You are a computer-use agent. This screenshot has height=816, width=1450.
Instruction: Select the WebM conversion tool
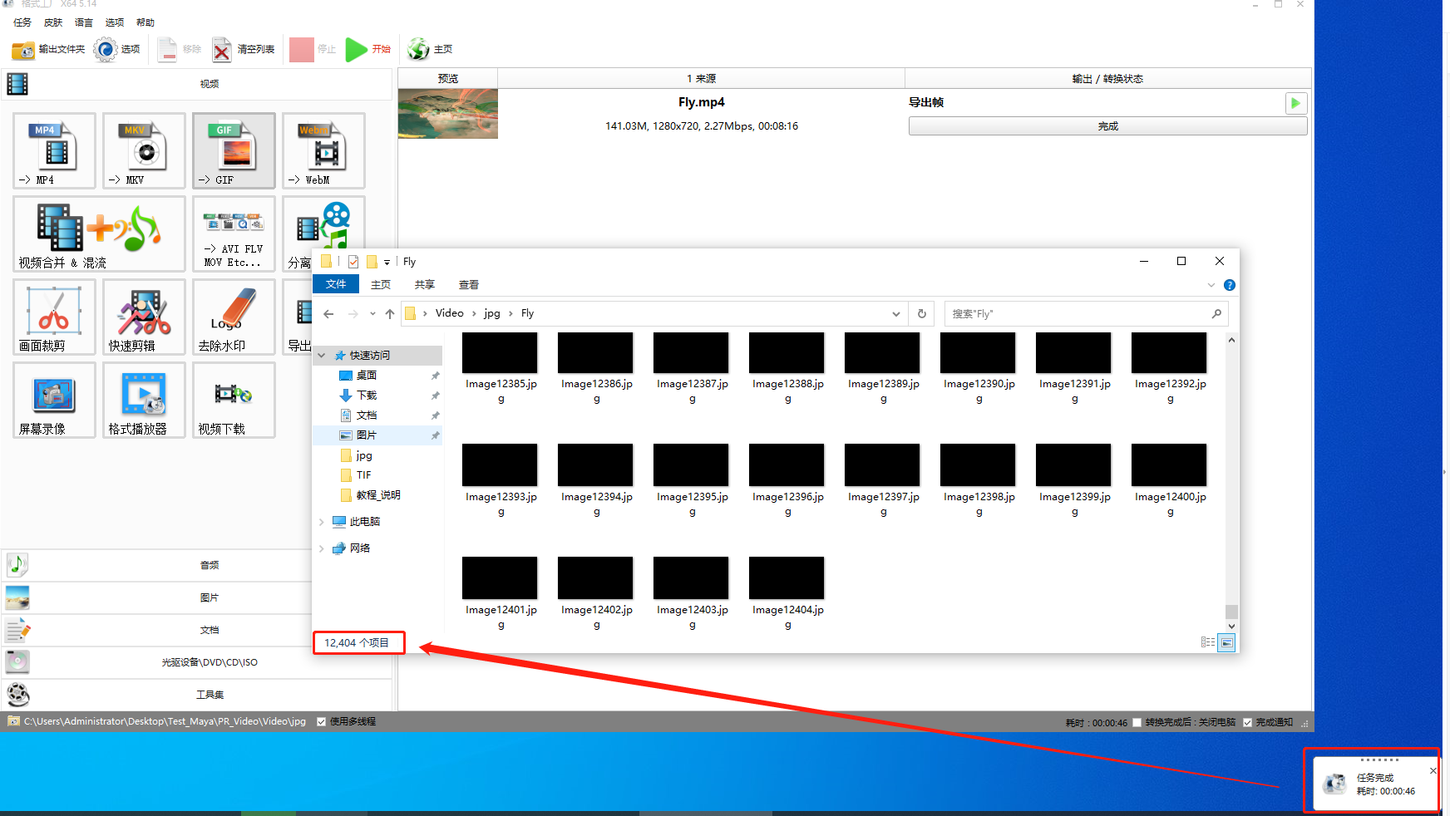tap(324, 150)
